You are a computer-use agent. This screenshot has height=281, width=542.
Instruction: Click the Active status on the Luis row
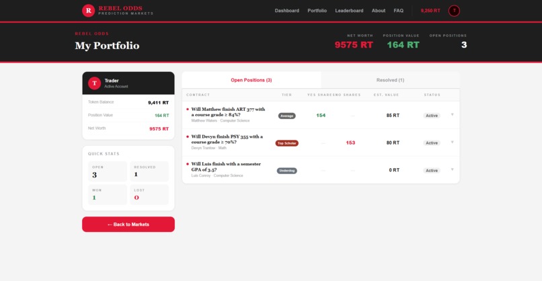[432, 170]
